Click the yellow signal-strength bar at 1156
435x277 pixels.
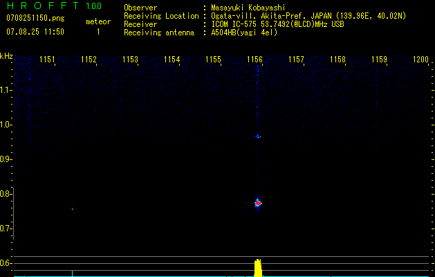click(x=258, y=268)
